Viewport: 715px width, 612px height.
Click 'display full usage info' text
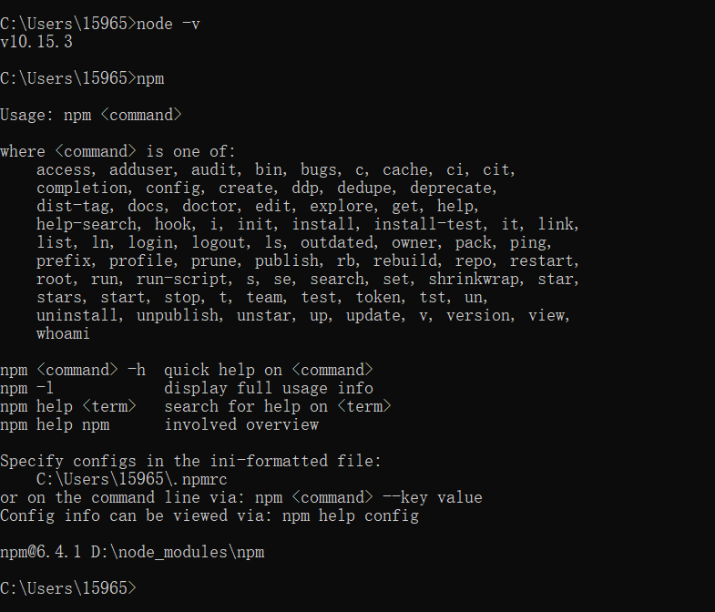pyautogui.click(x=269, y=389)
